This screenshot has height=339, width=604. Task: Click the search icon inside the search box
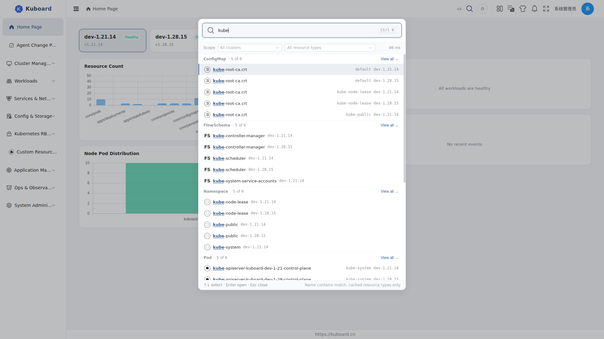(x=211, y=30)
